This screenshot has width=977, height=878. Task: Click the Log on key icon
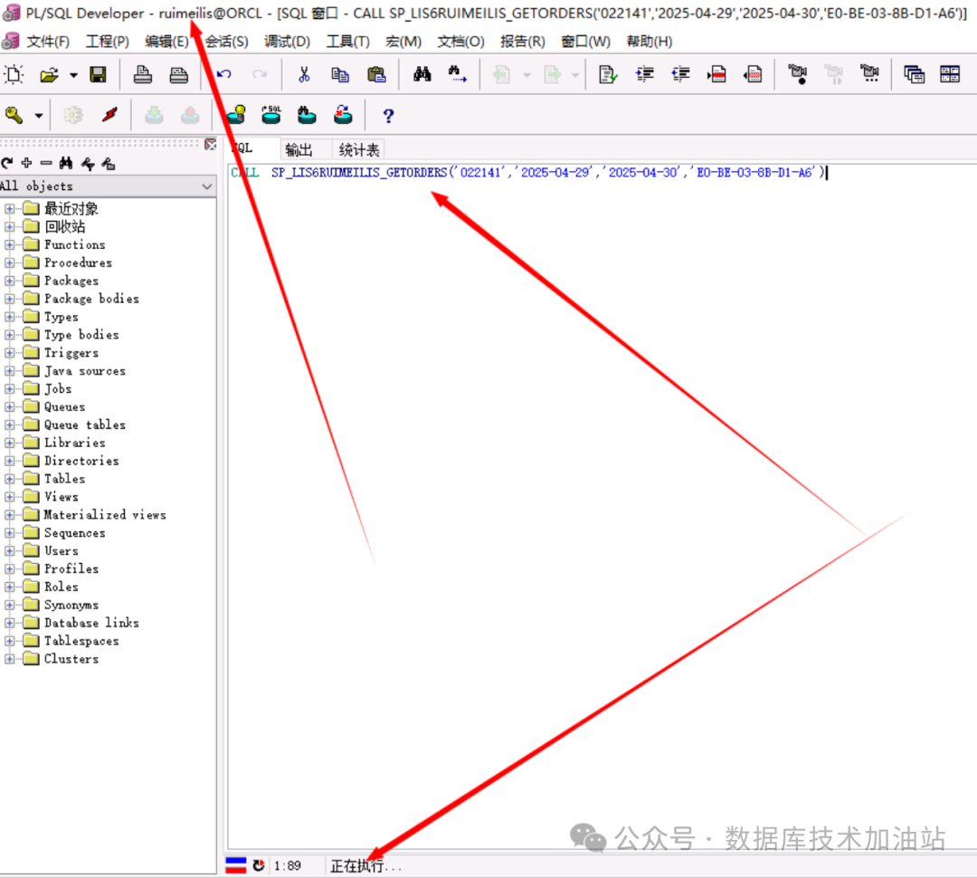14,115
